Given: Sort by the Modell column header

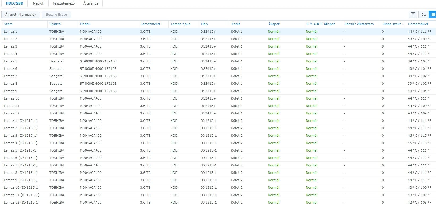Looking at the screenshot, I should coord(108,24).
